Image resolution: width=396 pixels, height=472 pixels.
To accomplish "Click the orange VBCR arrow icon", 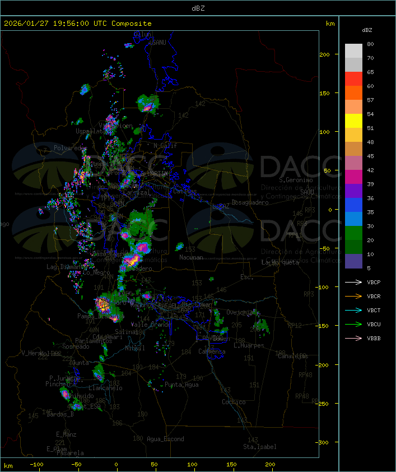I will click(354, 297).
